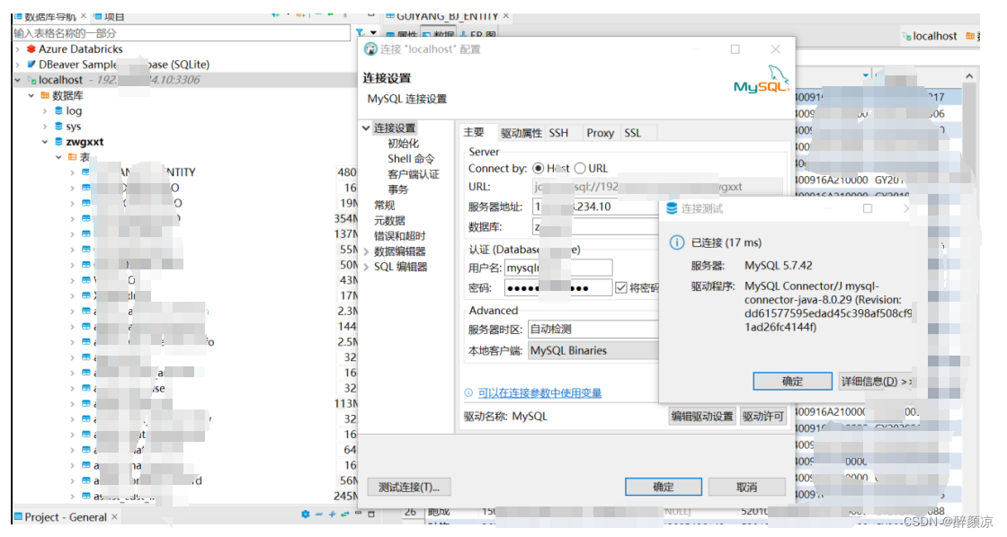The height and width of the screenshot is (537, 1007).
Task: Open the 服务器时区 自动检测 combo box
Action: click(x=593, y=330)
